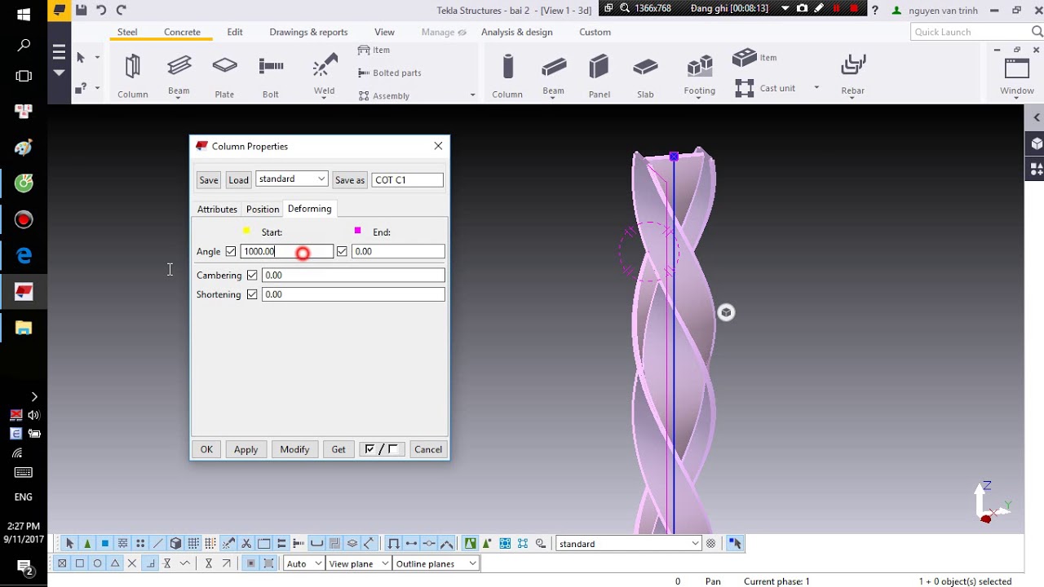Switch to the Steel ribbon tab

coord(127,32)
